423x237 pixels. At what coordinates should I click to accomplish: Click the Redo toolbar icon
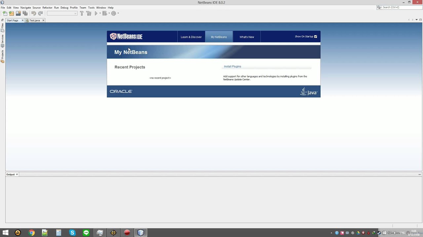(x=40, y=13)
